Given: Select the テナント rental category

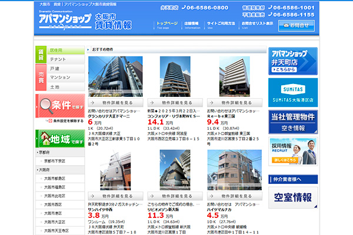Looking at the screenshot, I should point(66,59).
